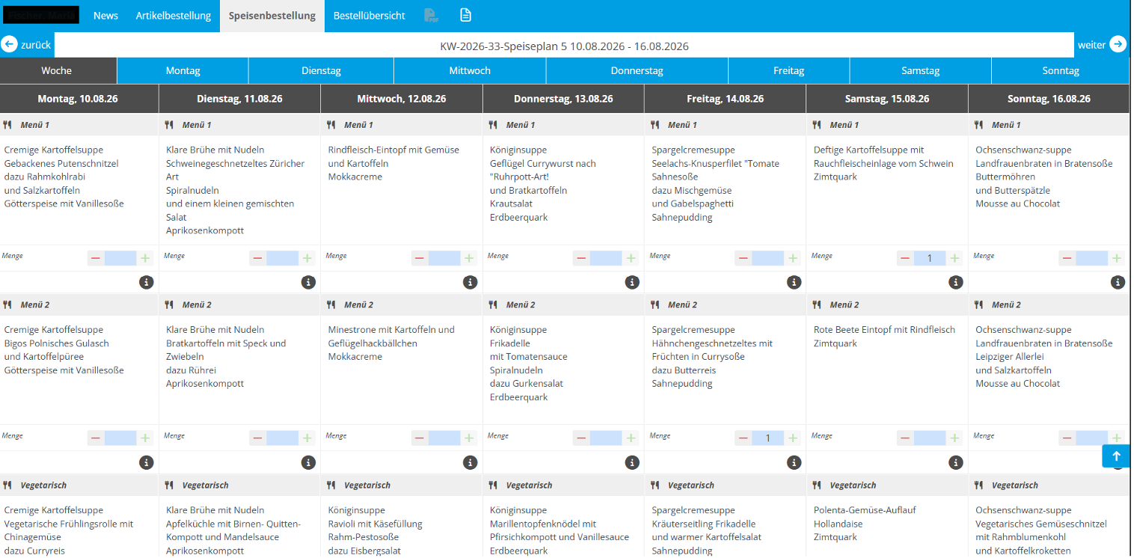1134x558 pixels.
Task: Switch to the Sonntag day tab
Action: coord(1061,71)
